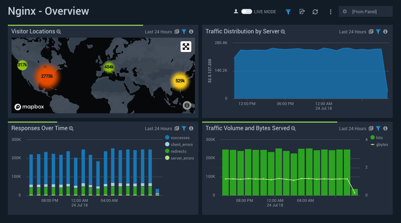Open the three-dot dashboard options menu

tap(331, 11)
